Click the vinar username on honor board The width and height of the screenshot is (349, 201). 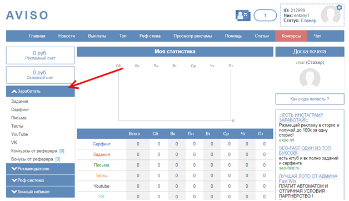(x=300, y=63)
